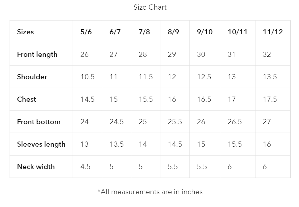Viewport: 299px width, 207px height.
Task: Select Shoulder value 12 for size 8/9
Action: click(172, 77)
